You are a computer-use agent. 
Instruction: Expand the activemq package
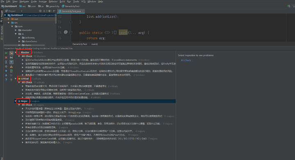click(x=19, y=38)
